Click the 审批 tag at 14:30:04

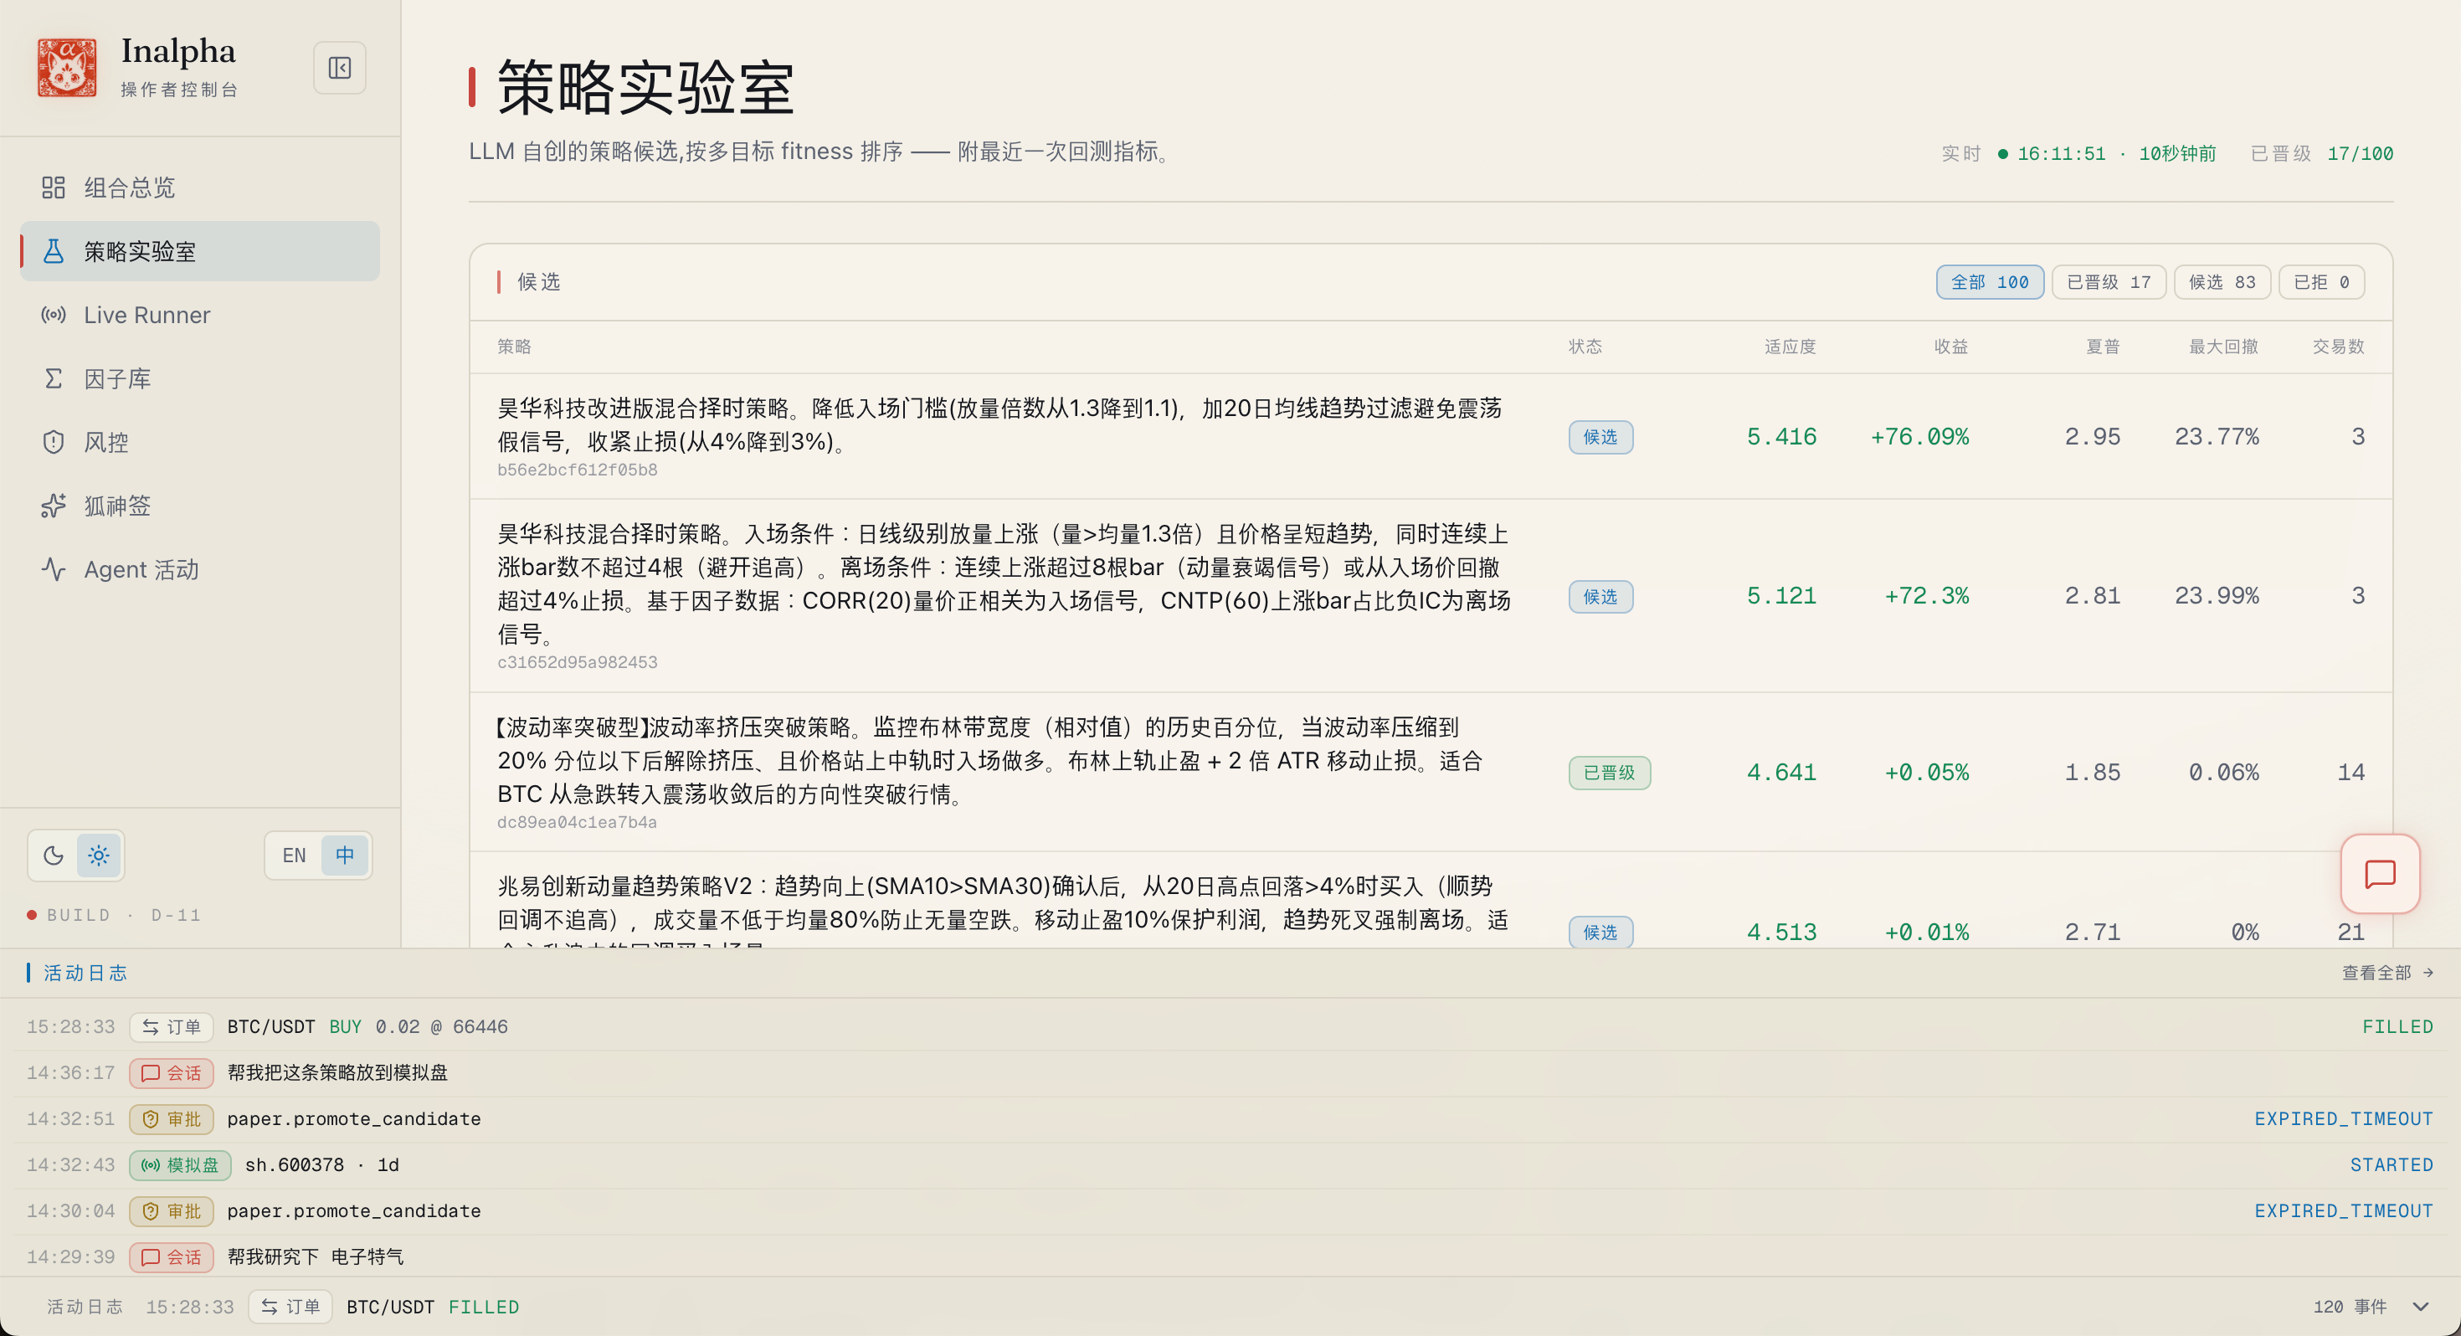point(172,1210)
